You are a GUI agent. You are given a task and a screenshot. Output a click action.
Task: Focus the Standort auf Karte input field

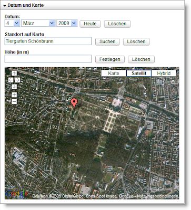point(48,41)
